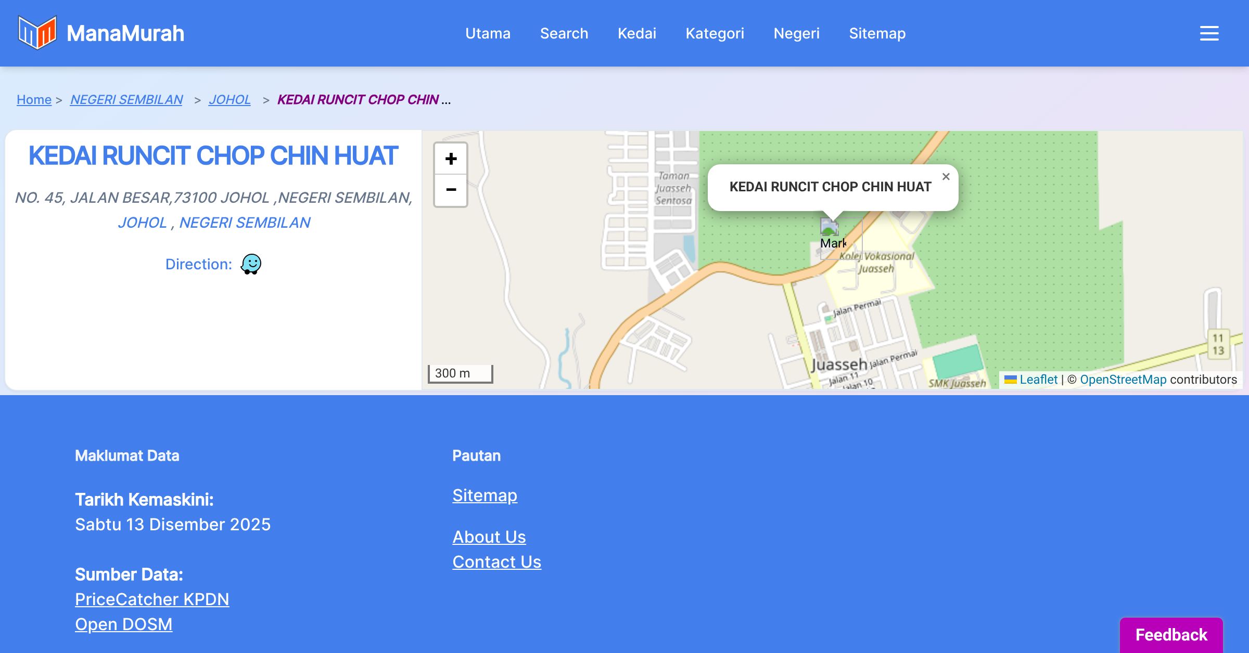Open the NEGERI SEMBILAN breadcrumb

pyautogui.click(x=126, y=99)
